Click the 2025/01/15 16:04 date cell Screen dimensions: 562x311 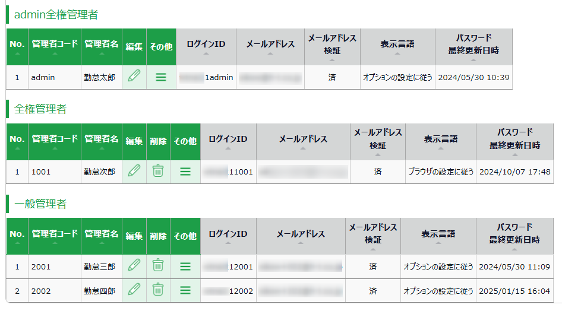[x=514, y=291]
